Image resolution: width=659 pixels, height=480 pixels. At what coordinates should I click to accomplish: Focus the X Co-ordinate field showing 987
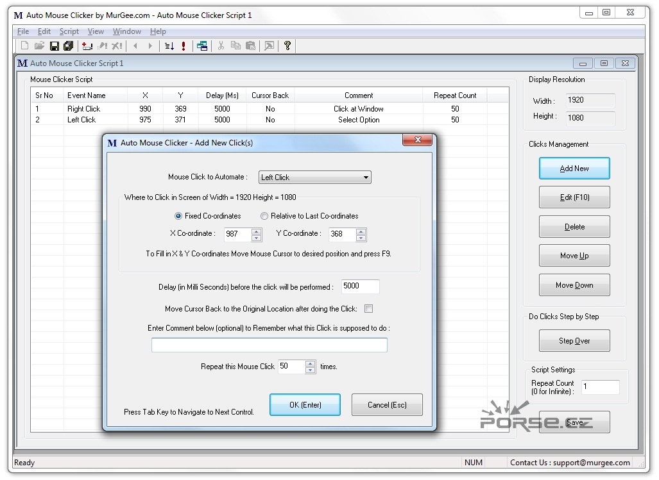point(237,234)
